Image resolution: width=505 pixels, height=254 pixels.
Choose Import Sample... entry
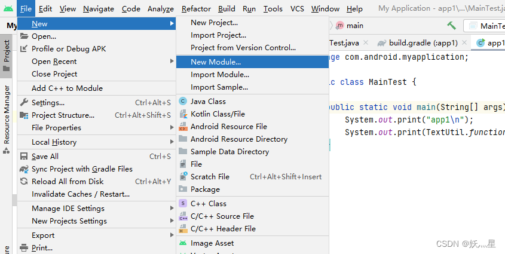(252, 87)
